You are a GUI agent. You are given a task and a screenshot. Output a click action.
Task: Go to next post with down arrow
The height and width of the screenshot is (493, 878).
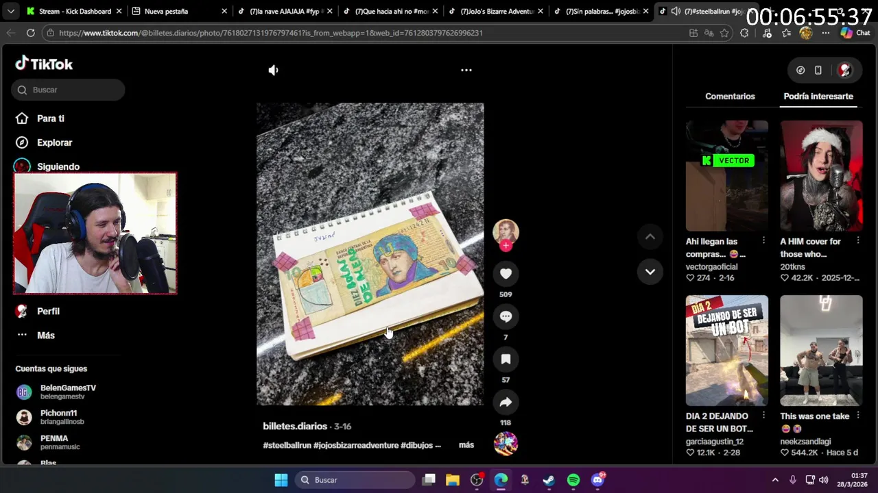[650, 272]
